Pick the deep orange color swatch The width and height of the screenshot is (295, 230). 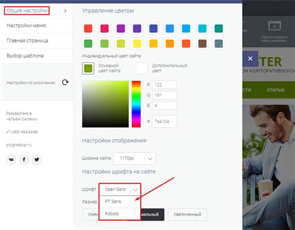186,44
